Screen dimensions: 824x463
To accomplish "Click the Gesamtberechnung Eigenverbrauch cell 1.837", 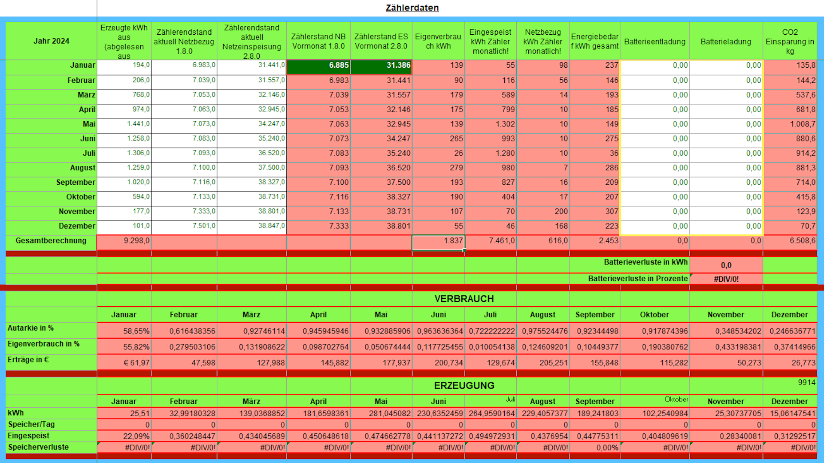I will [438, 241].
